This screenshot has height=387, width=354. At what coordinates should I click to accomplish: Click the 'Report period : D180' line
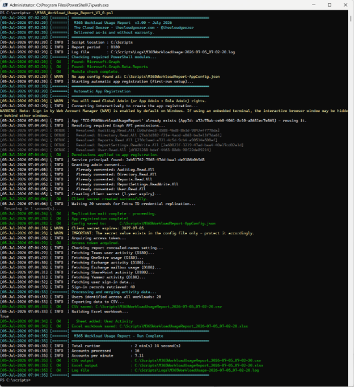coord(96,47)
